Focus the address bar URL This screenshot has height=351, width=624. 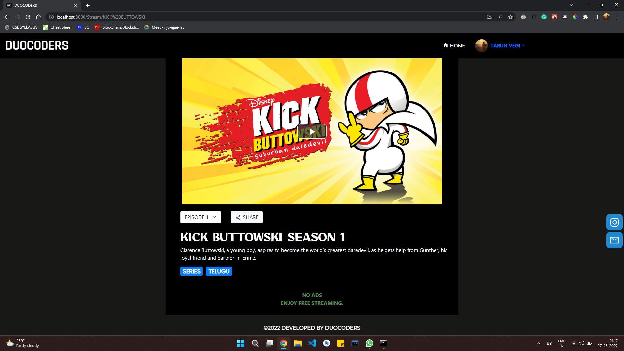101,17
